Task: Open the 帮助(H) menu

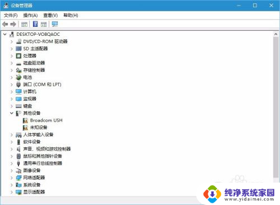Action: click(x=71, y=15)
